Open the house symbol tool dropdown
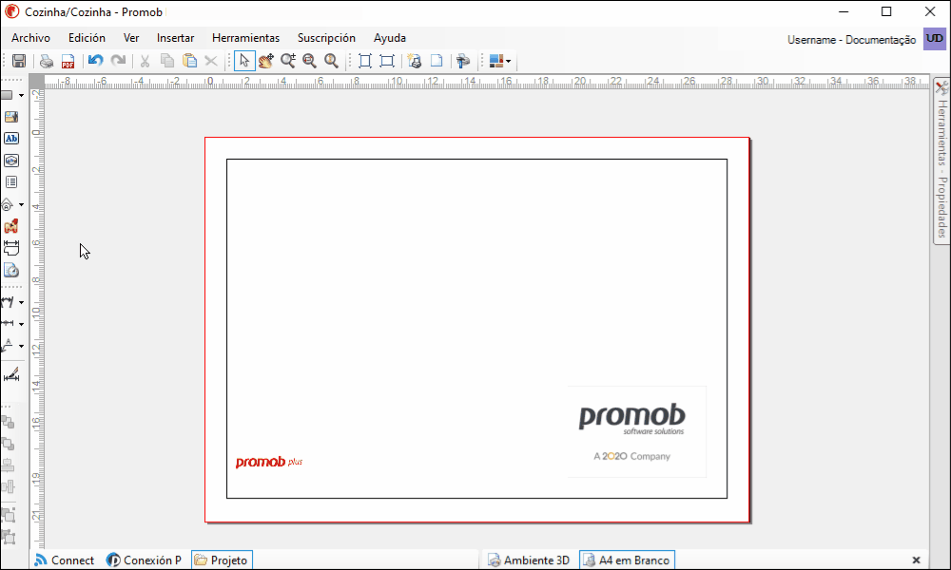This screenshot has height=570, width=951. (x=21, y=205)
